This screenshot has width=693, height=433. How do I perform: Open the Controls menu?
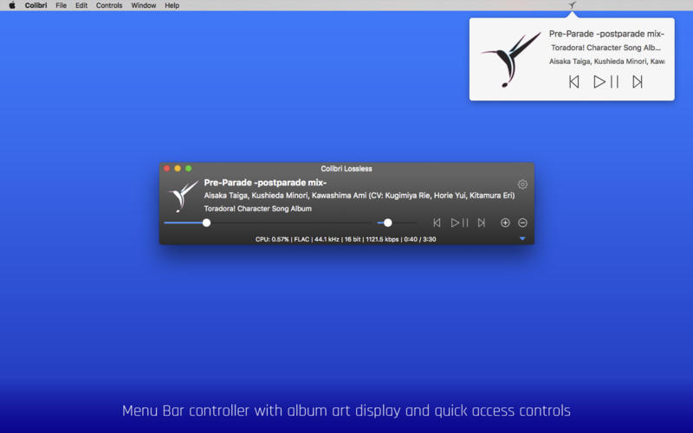[109, 5]
